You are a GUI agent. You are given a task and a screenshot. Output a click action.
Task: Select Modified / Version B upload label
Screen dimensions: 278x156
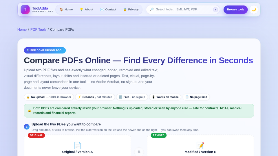pos(200,152)
